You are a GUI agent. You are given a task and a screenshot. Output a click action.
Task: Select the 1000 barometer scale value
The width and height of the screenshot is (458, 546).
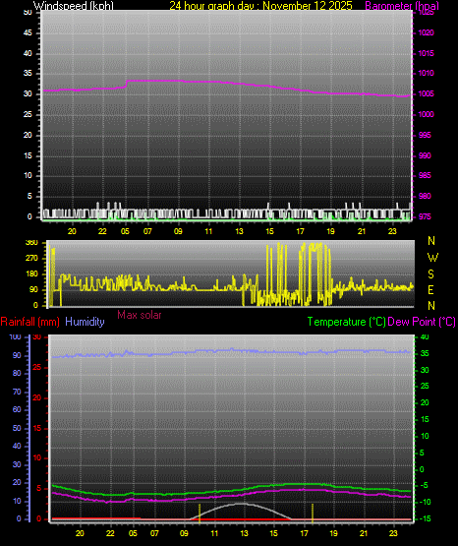tap(426, 114)
